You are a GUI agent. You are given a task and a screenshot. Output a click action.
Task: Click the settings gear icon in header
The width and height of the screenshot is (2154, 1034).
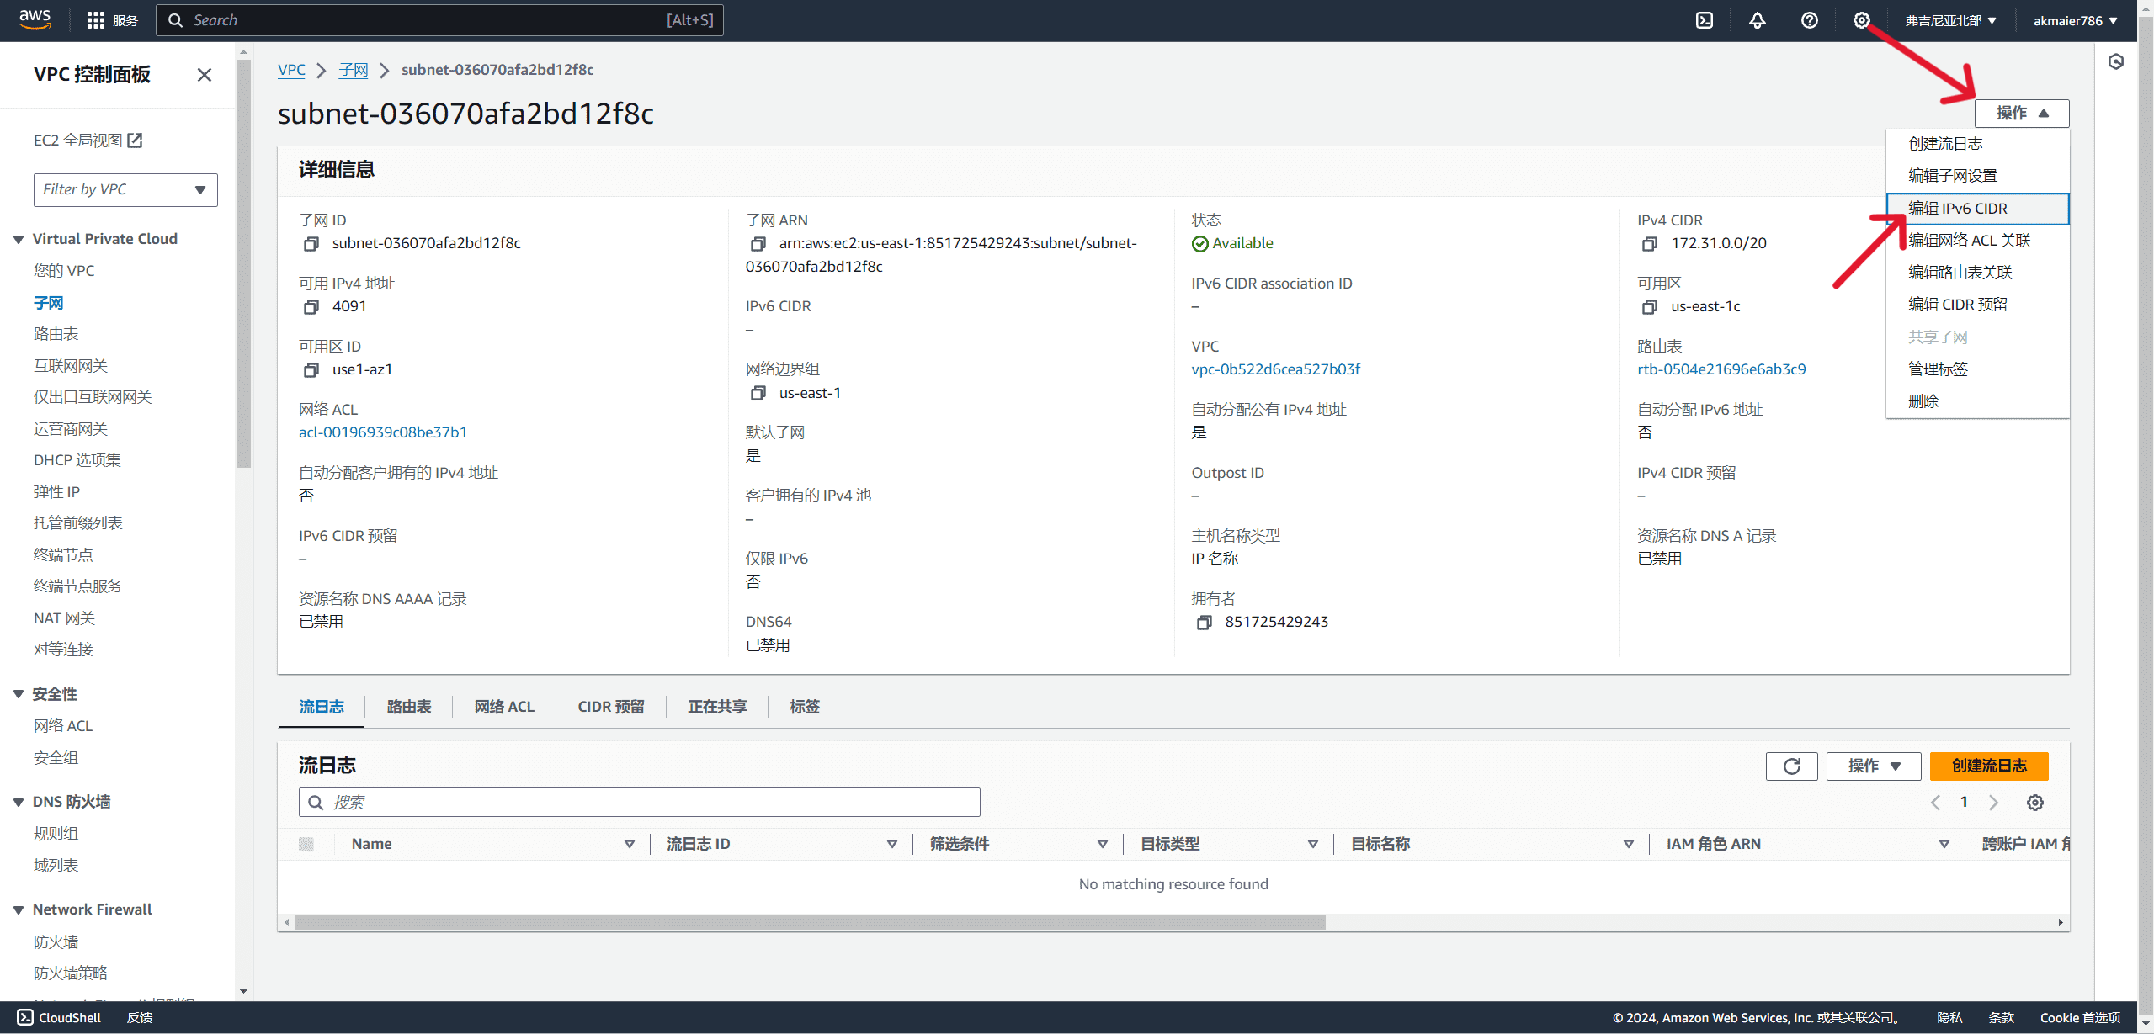(1861, 20)
